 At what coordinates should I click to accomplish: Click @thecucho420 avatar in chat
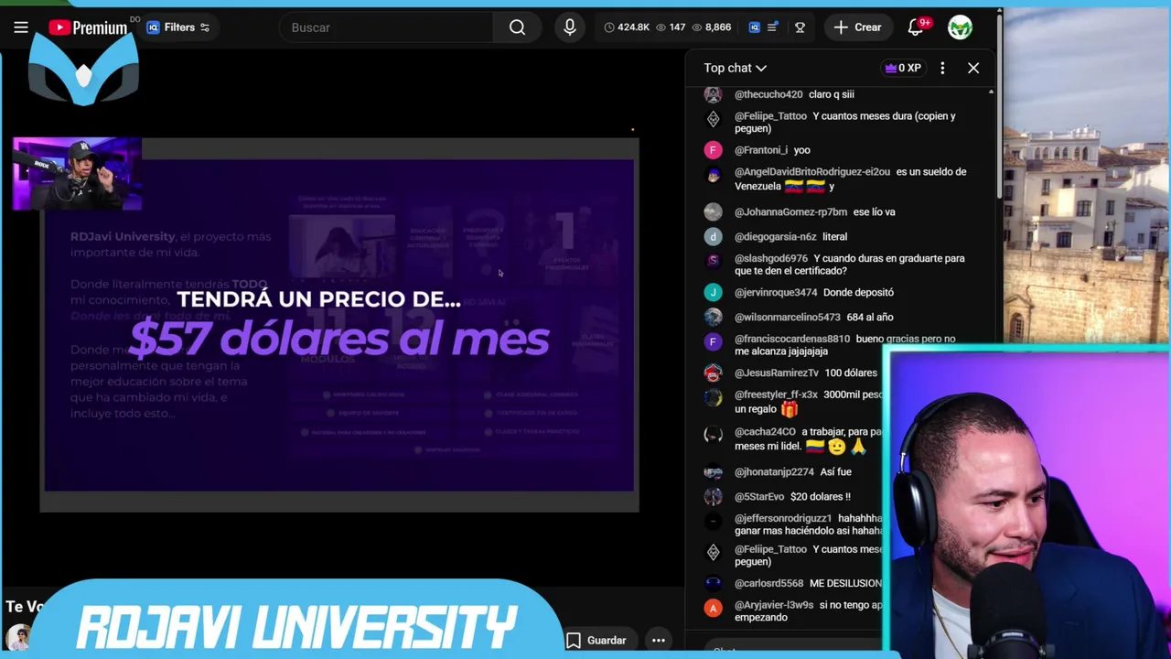[713, 94]
